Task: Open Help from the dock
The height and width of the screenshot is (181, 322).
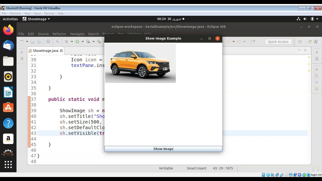Action: point(8,123)
